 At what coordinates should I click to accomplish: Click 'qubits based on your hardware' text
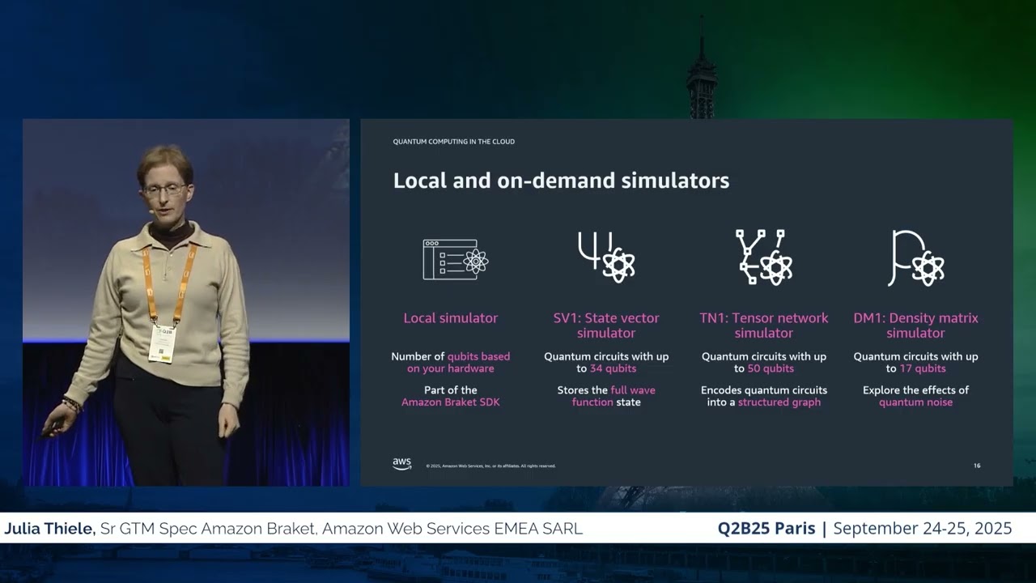click(458, 363)
